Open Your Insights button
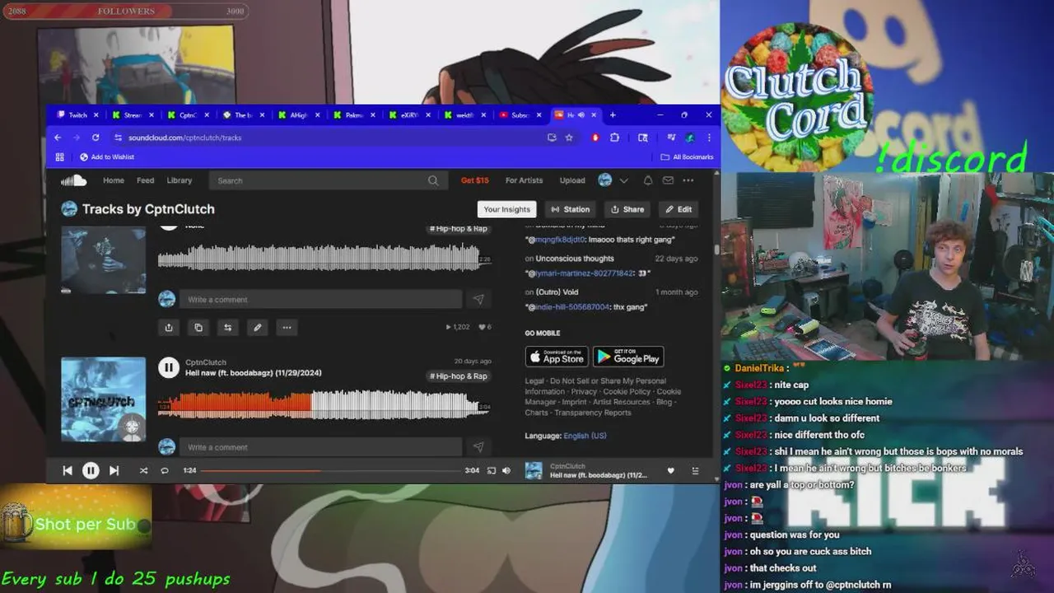Viewport: 1054px width, 593px height. point(506,209)
